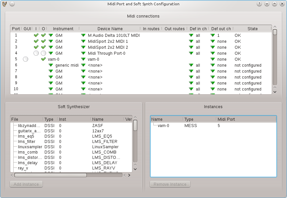The width and height of the screenshot is (287, 198).
Task: Toggle GUI circle for port 5 vam-0
Action: coord(26,59)
